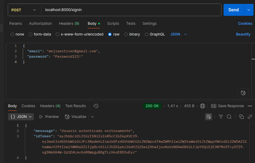Click the response history clock icon
Viewport: 255px width, 163px height.
point(96,106)
